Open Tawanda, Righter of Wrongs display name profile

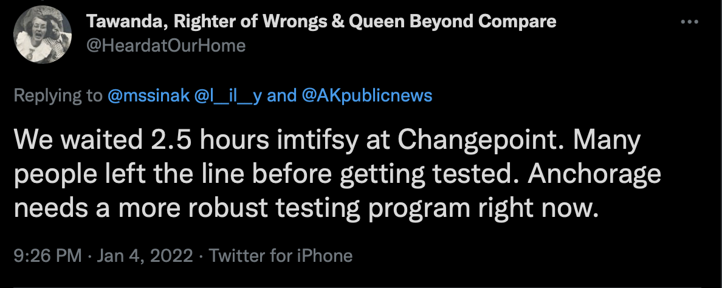pyautogui.click(x=321, y=21)
